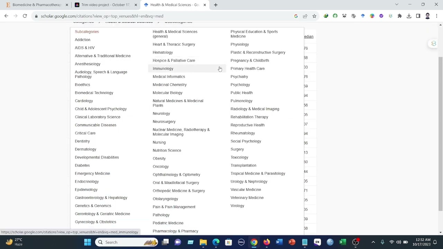Open the Chrome profile avatar

coord(427,16)
